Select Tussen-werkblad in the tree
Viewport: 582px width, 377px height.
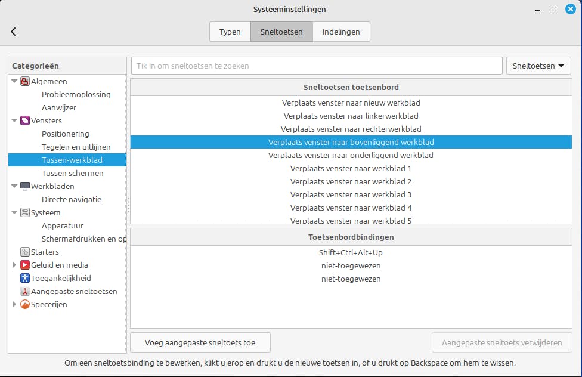pos(67,160)
